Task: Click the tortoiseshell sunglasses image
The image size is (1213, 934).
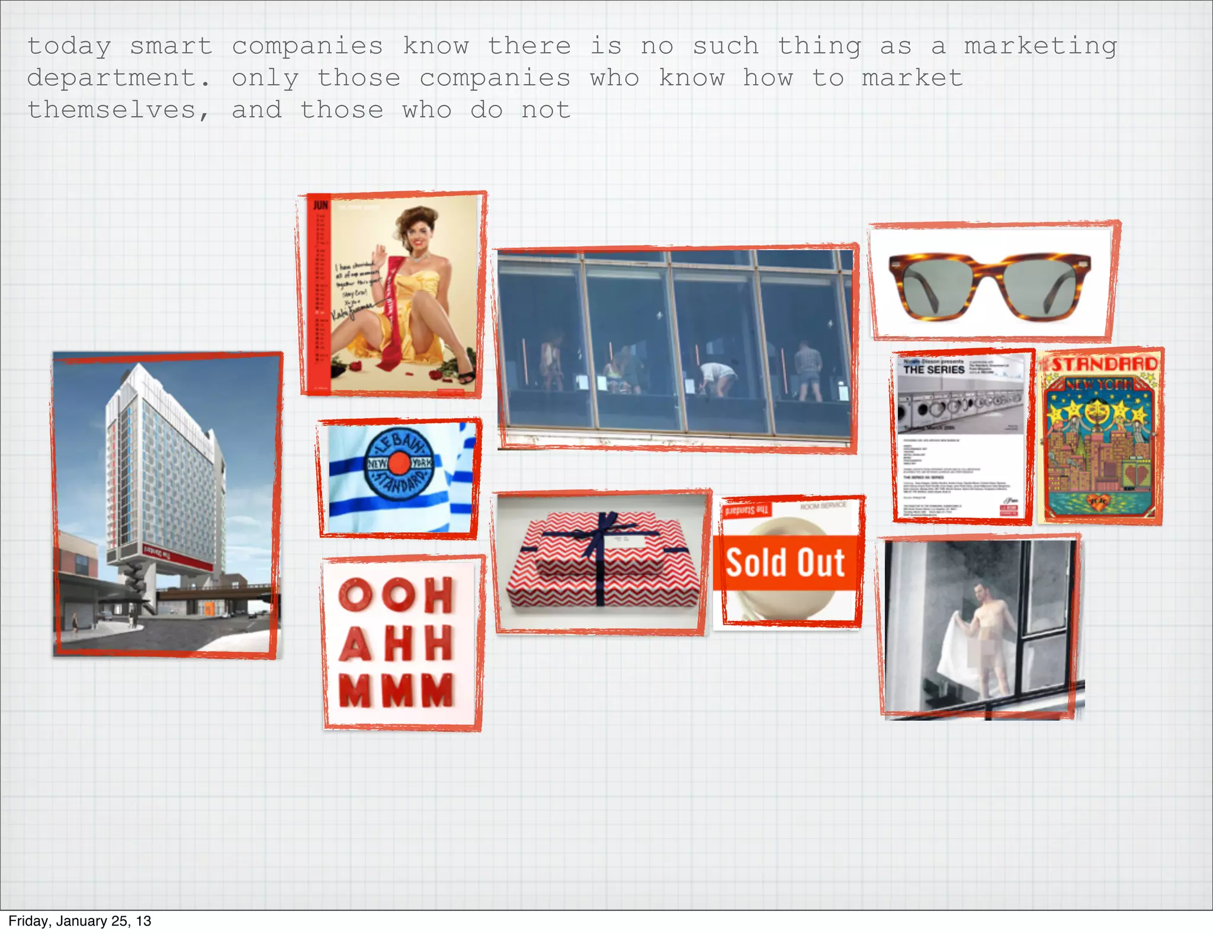Action: click(990, 283)
